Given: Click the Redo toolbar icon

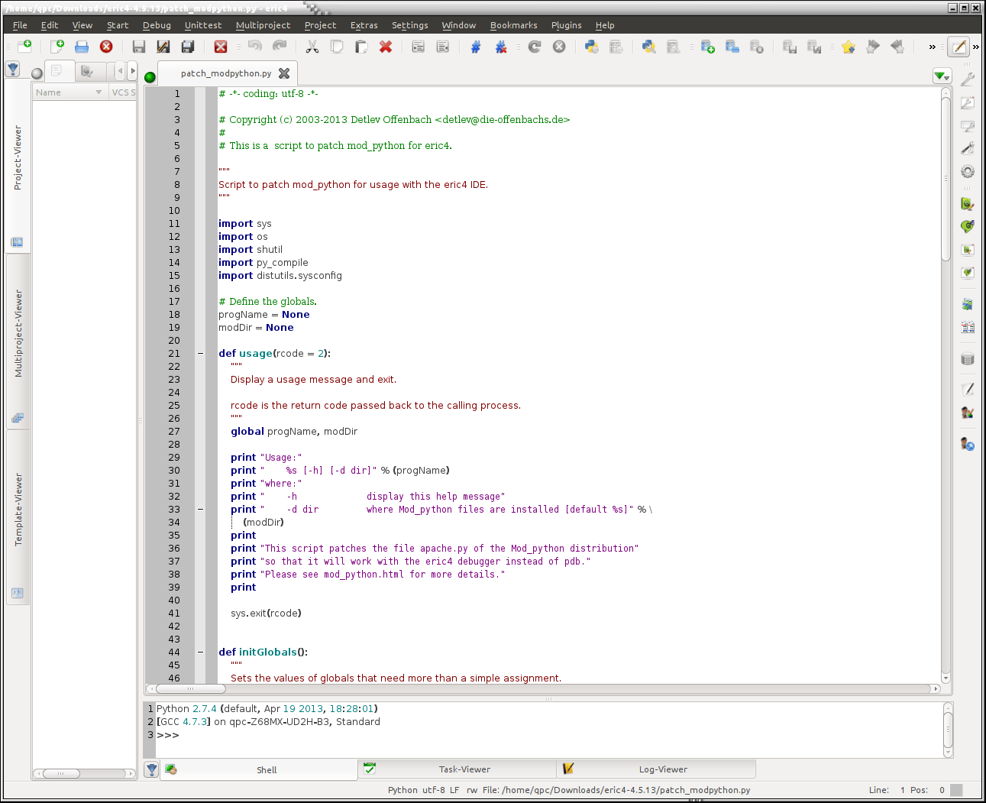Looking at the screenshot, I should pyautogui.click(x=280, y=47).
